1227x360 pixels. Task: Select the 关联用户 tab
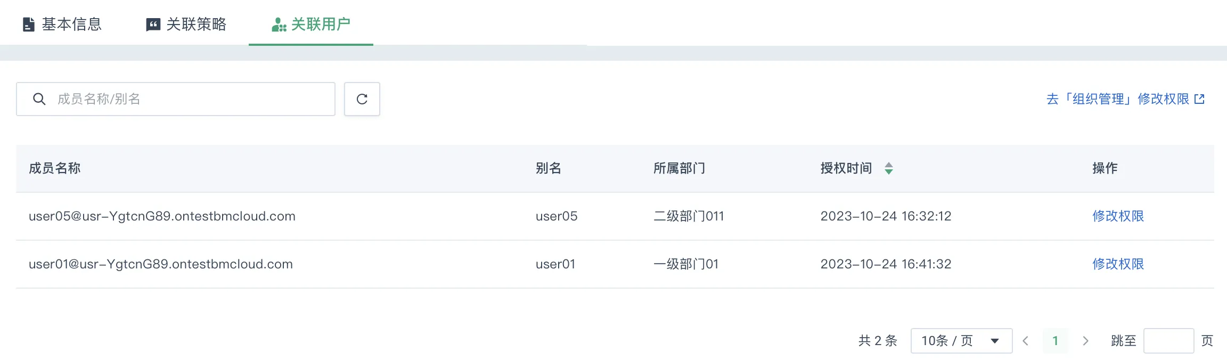click(311, 24)
